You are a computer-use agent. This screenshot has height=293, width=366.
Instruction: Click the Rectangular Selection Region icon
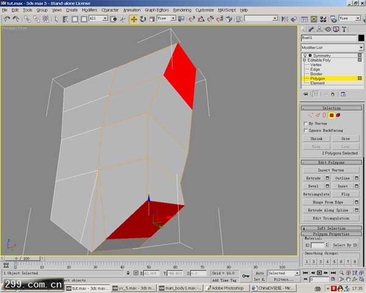[x=75, y=19]
